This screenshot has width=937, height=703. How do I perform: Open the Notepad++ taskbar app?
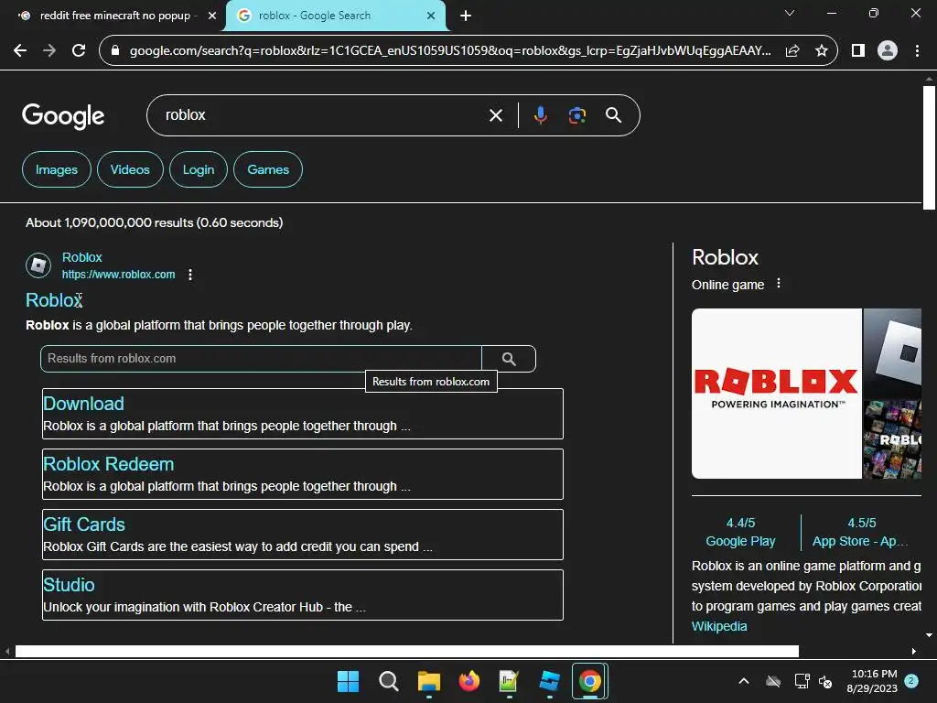509,681
